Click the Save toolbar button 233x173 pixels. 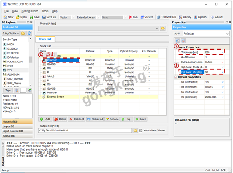click(x=35, y=17)
